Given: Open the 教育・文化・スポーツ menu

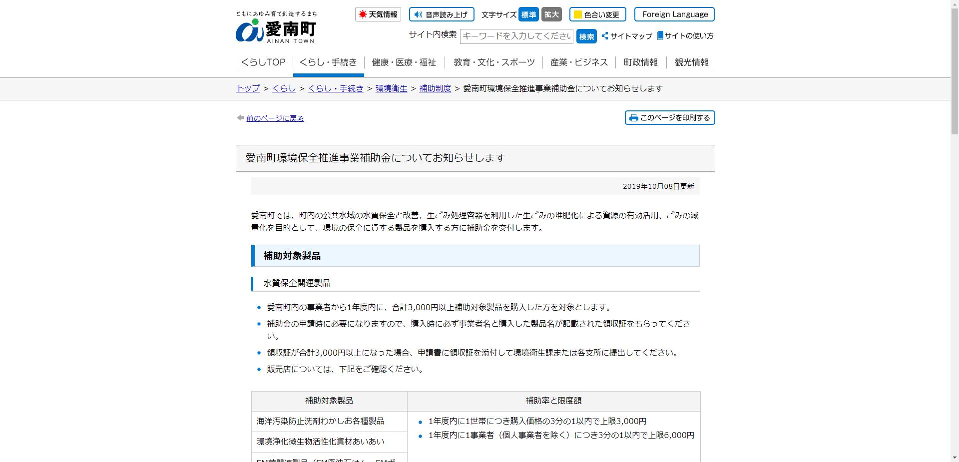Looking at the screenshot, I should [x=493, y=62].
